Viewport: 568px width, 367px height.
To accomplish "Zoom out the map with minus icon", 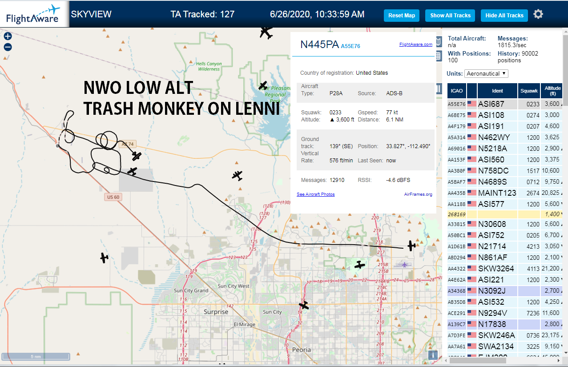I will [8, 47].
